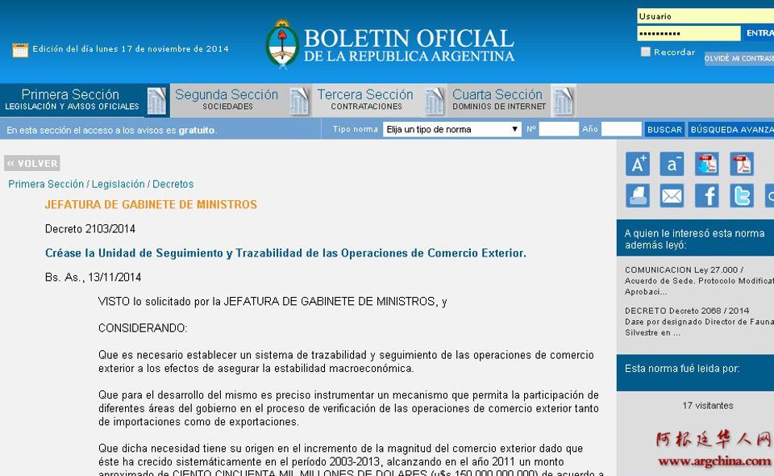This screenshot has height=476, width=774.
Task: Share the decree on Twitter
Action: click(x=741, y=195)
